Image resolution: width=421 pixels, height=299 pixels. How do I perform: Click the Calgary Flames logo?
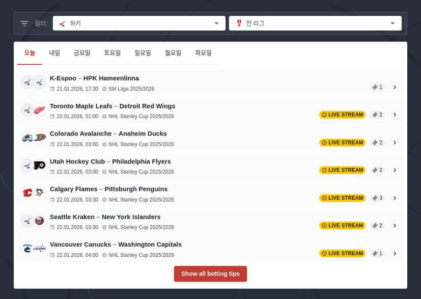coord(27,193)
